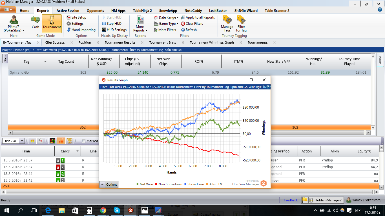The height and width of the screenshot is (216, 385).
Task: Toggle the Non Showdown legend entry
Action: (169, 184)
